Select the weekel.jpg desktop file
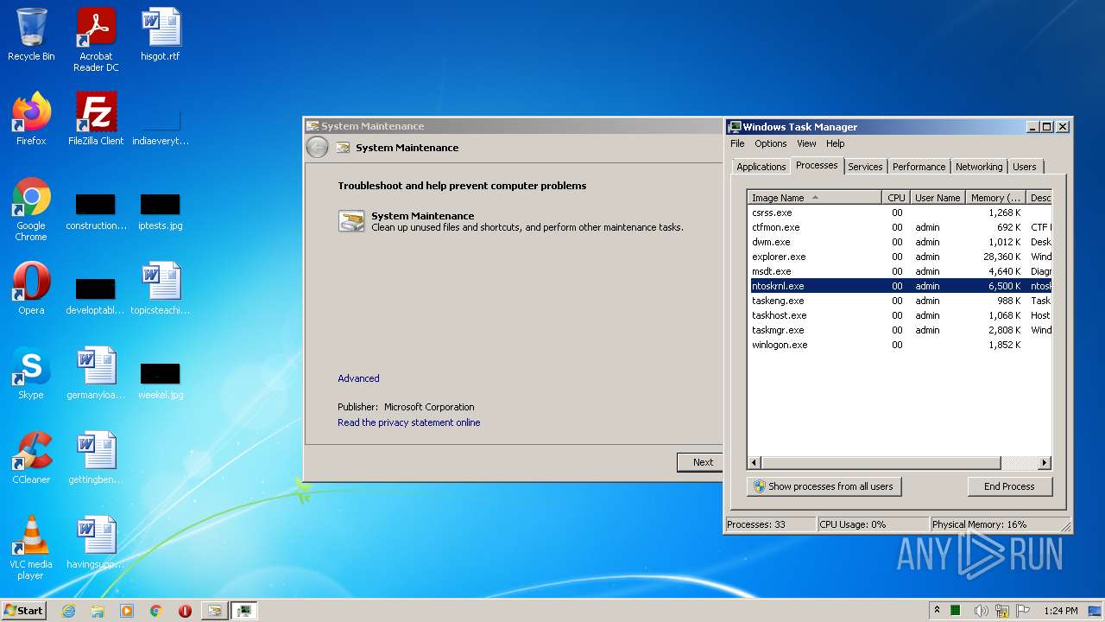 tap(161, 381)
